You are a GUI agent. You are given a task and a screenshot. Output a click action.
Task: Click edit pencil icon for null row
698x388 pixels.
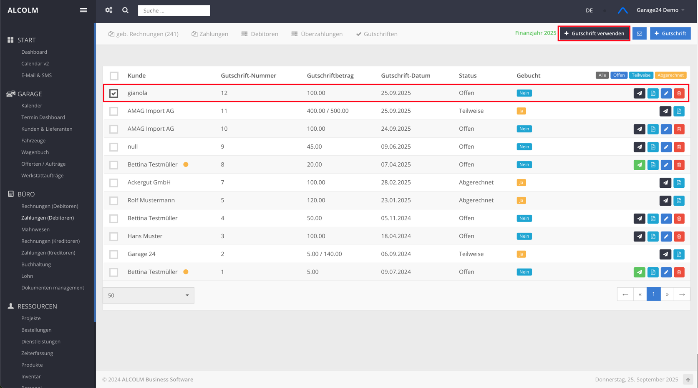[666, 147]
